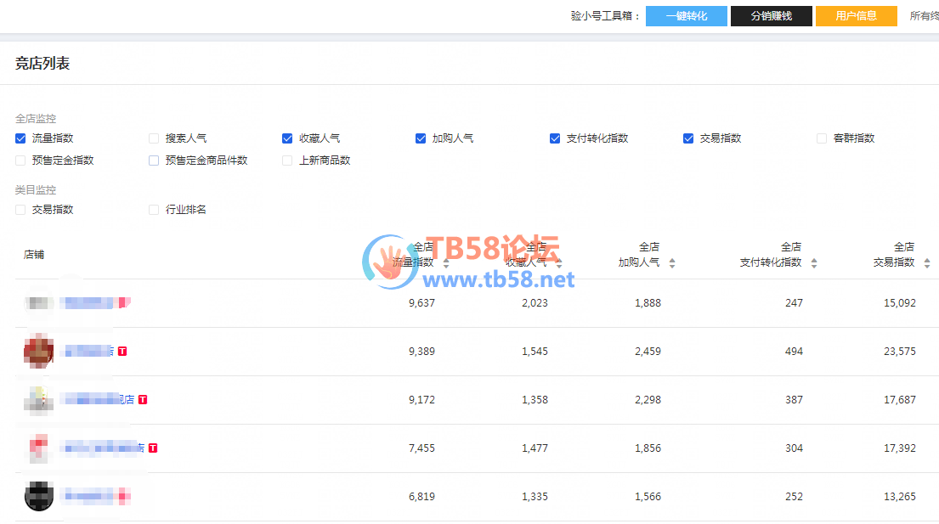Enable the 搜索人气 checkbox
Image resolution: width=939 pixels, height=524 pixels.
(x=154, y=138)
